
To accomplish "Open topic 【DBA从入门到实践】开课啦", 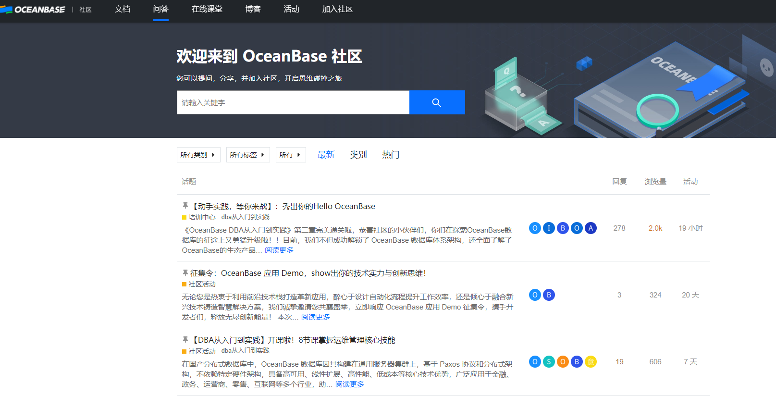I will click(x=293, y=340).
